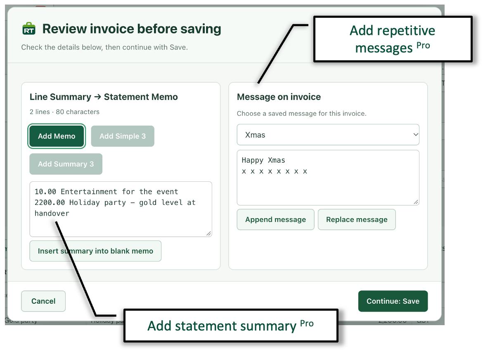Click 'Check the details below' subtitle text
Screen dimensions: 483x352
[104, 47]
